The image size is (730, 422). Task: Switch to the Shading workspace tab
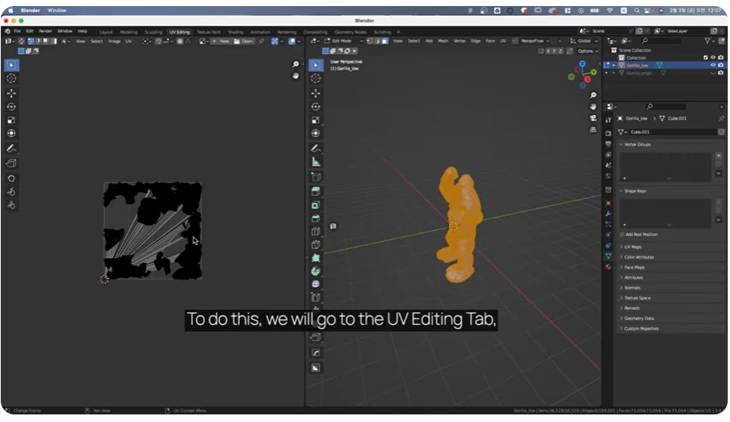236,32
